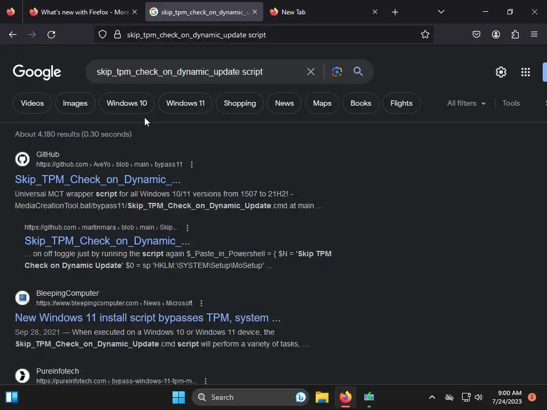This screenshot has height=410, width=547.
Task: Close the What's new with Firefox tab
Action: click(135, 12)
